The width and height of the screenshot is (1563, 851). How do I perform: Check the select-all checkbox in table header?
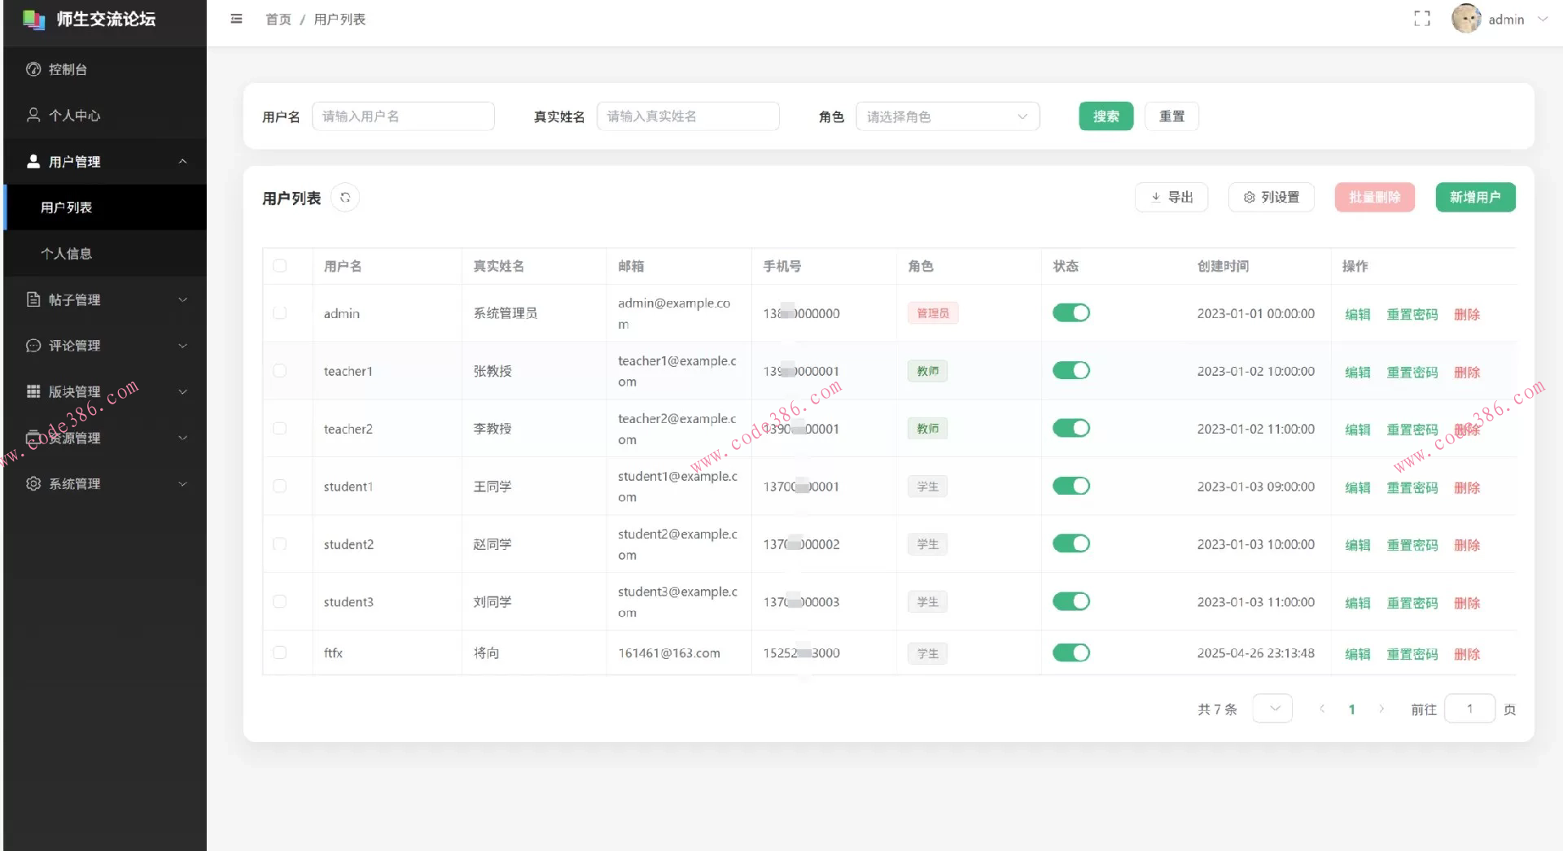[x=280, y=266]
